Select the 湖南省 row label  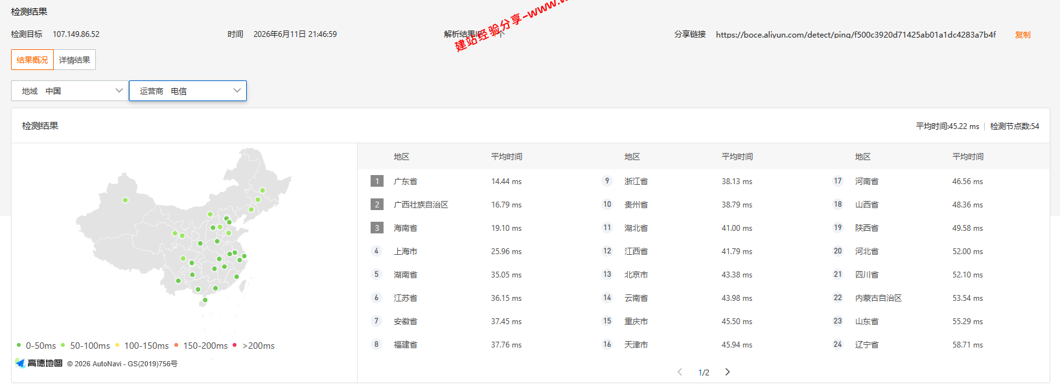click(x=406, y=275)
